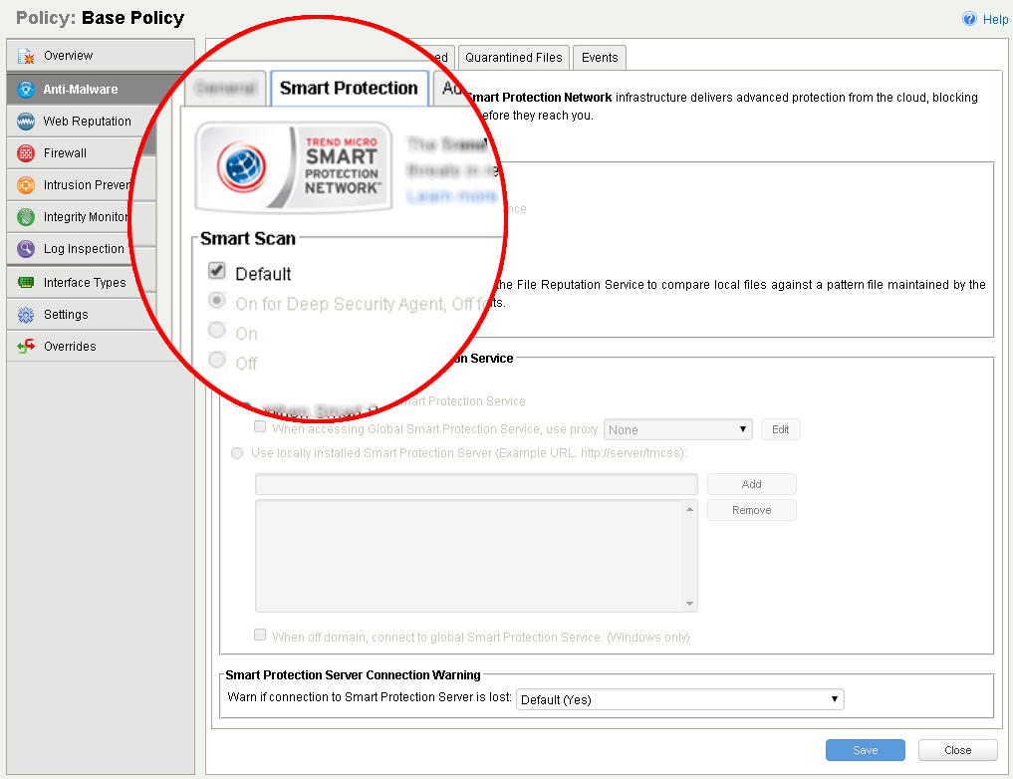Image resolution: width=1013 pixels, height=779 pixels.
Task: Click the Close button
Action: tap(957, 750)
